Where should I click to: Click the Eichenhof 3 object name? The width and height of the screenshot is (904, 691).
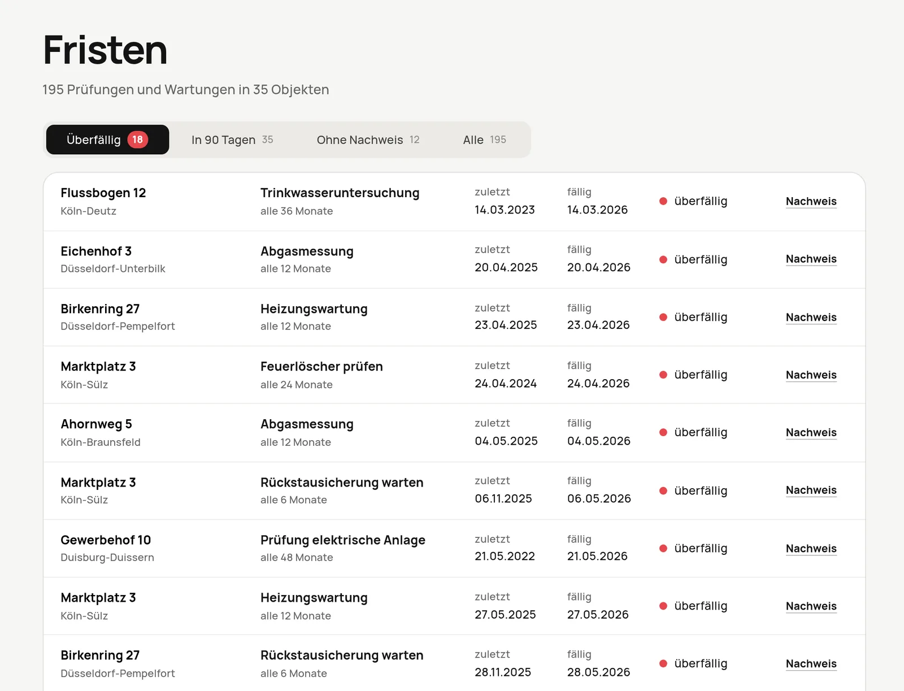[x=96, y=251]
